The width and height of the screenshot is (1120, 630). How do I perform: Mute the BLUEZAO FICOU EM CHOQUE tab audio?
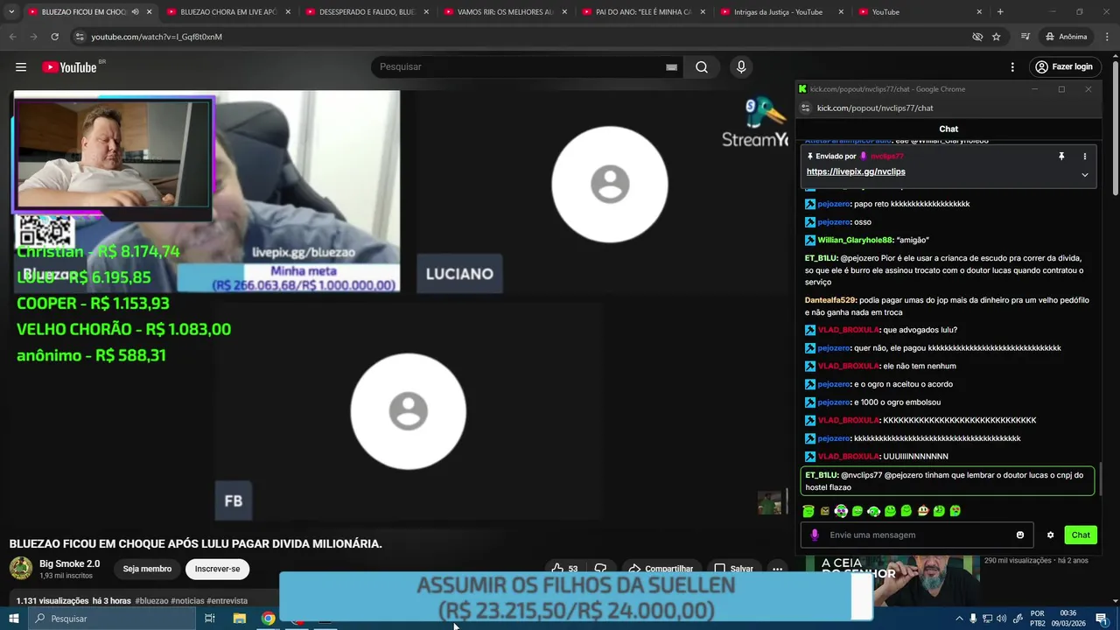135,12
